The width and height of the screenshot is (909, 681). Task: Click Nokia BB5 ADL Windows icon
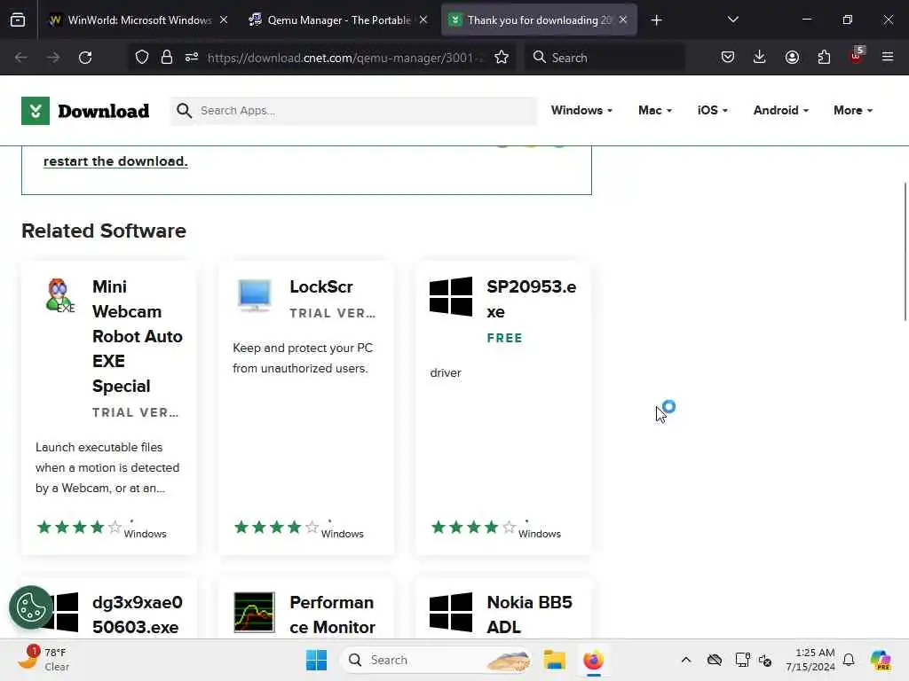click(x=451, y=612)
